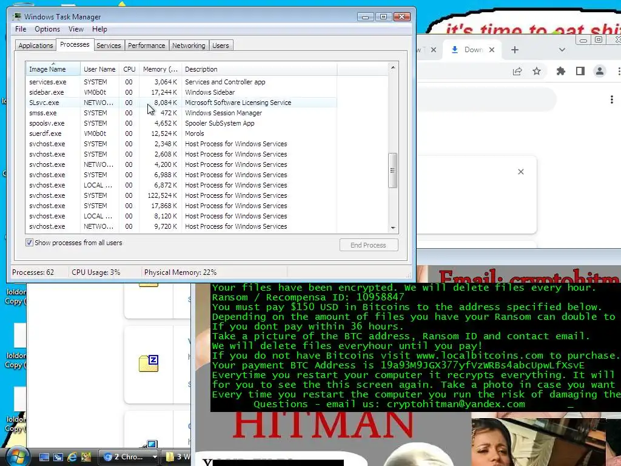The width and height of the screenshot is (621, 466).
Task: Dismiss the download card with X
Action: [521, 172]
